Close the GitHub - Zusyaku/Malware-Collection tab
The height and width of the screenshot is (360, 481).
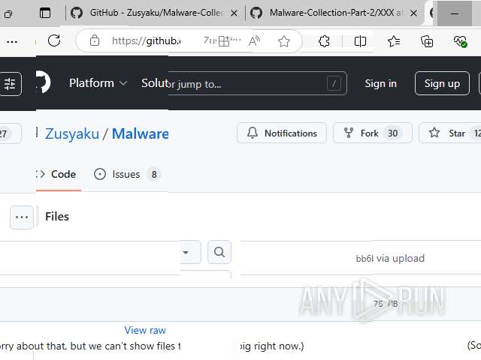tap(234, 13)
